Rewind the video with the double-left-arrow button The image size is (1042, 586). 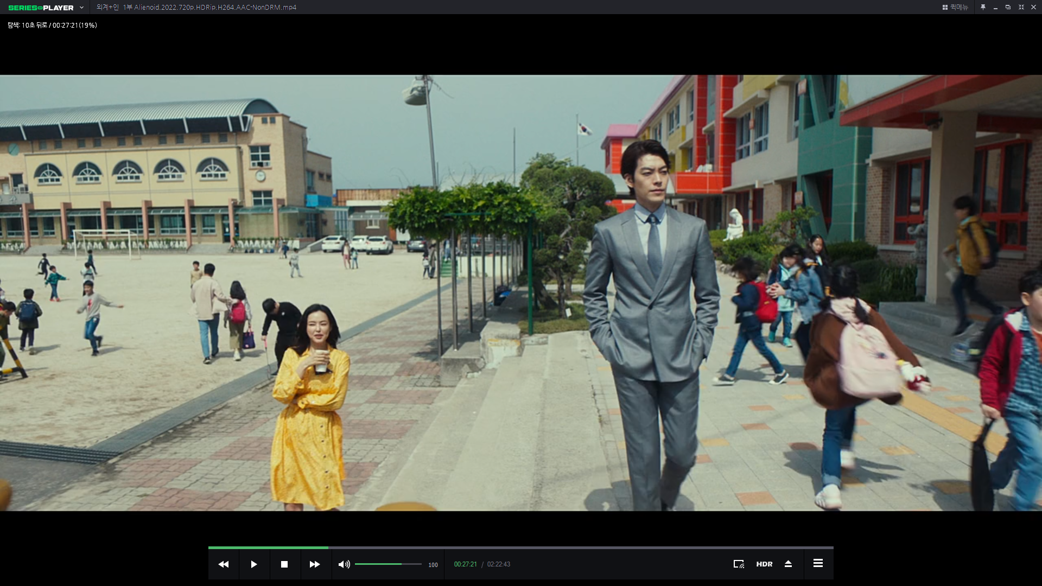pyautogui.click(x=224, y=564)
